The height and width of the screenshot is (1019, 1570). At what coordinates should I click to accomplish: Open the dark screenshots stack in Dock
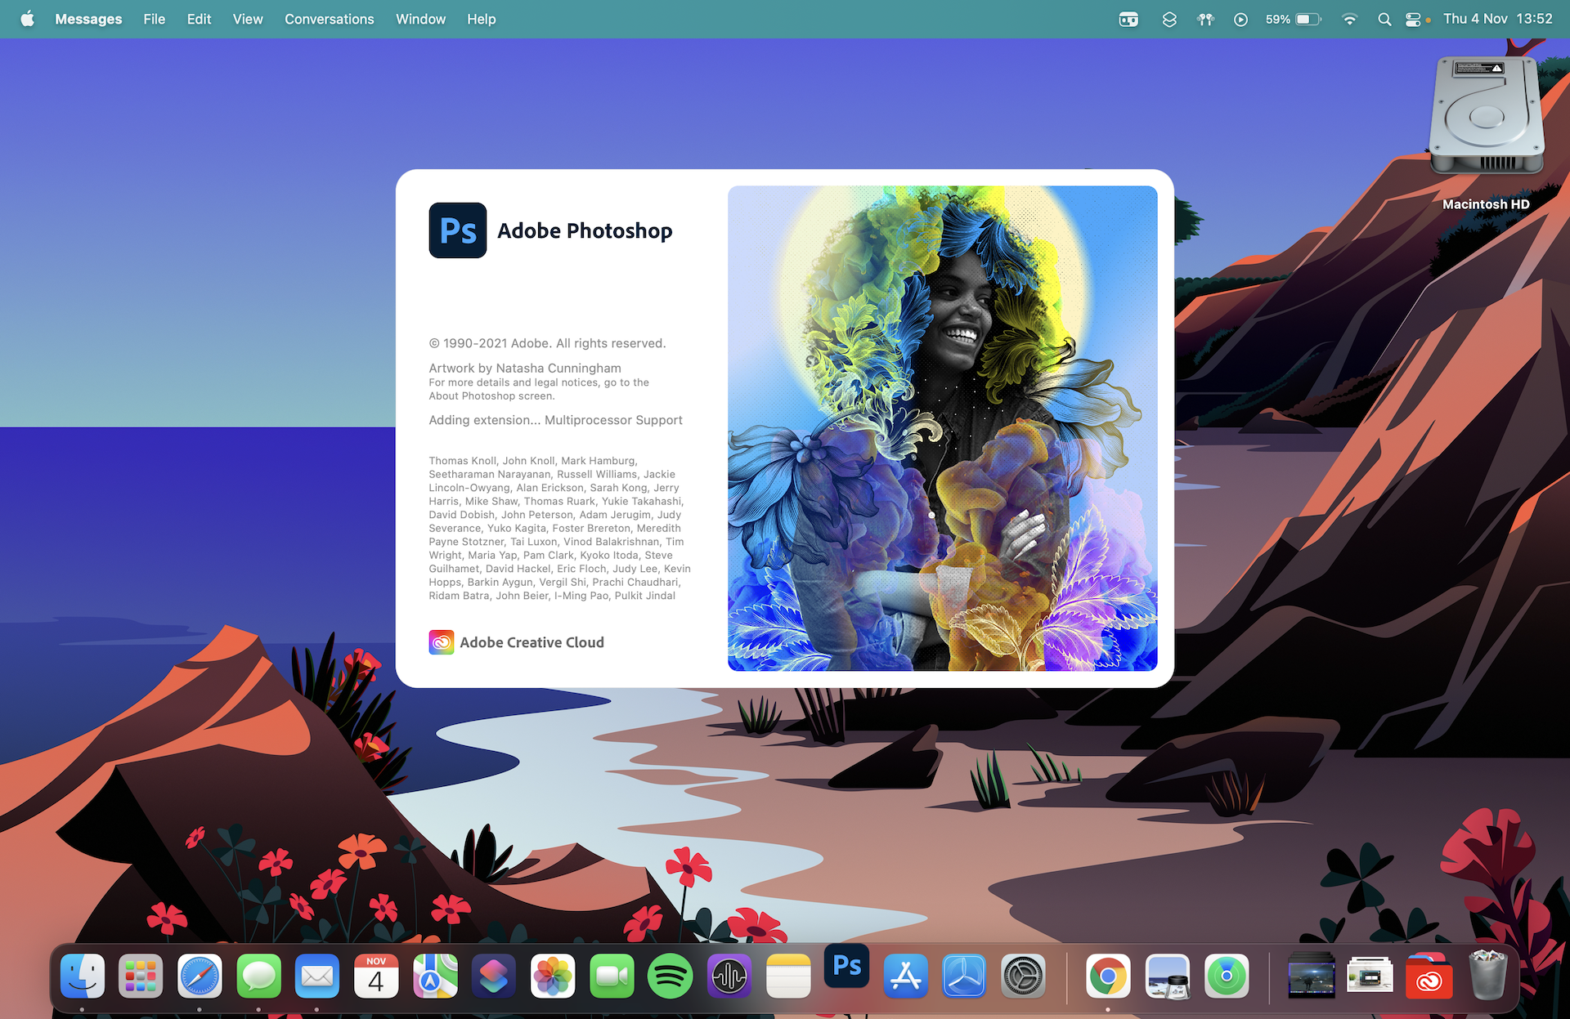click(x=1312, y=975)
